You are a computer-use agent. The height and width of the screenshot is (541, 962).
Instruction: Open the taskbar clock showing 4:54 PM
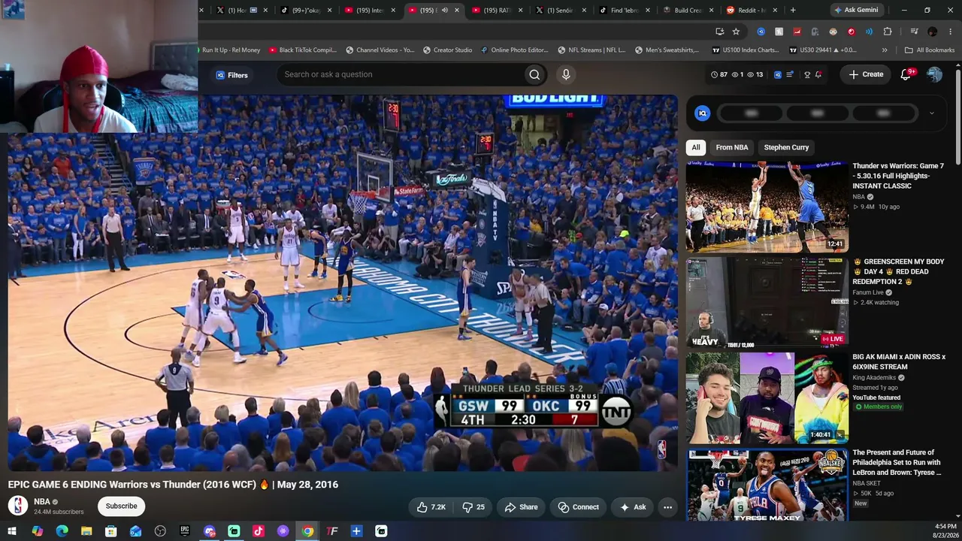coord(945,530)
